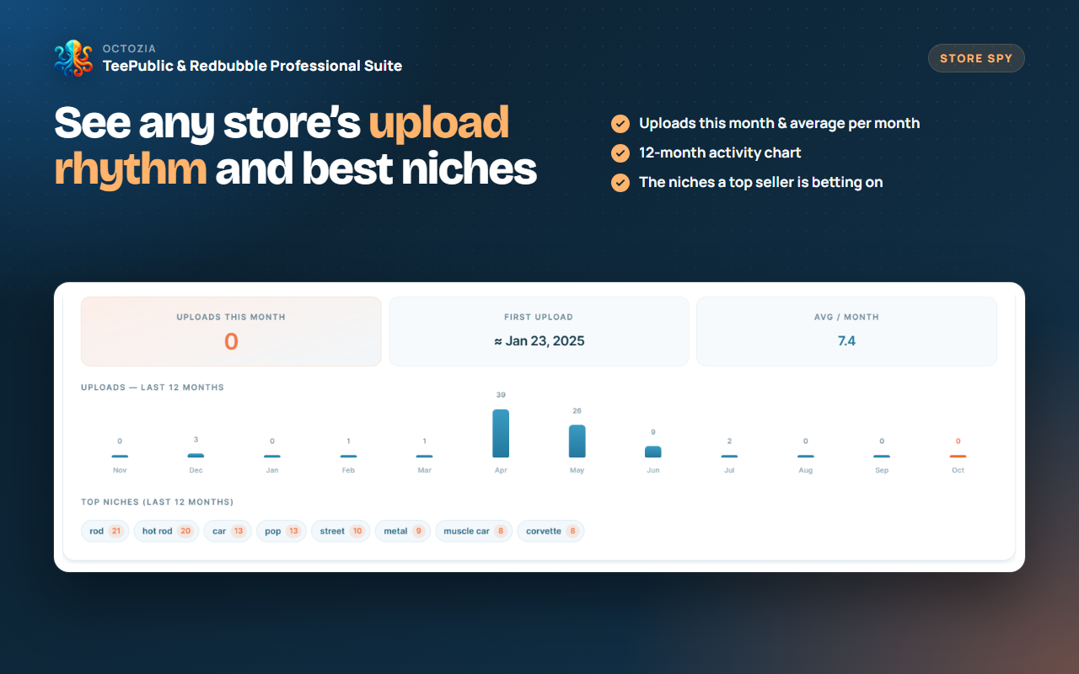This screenshot has width=1079, height=674.
Task: Click the December bar showing 3 uploads
Action: 196,455
